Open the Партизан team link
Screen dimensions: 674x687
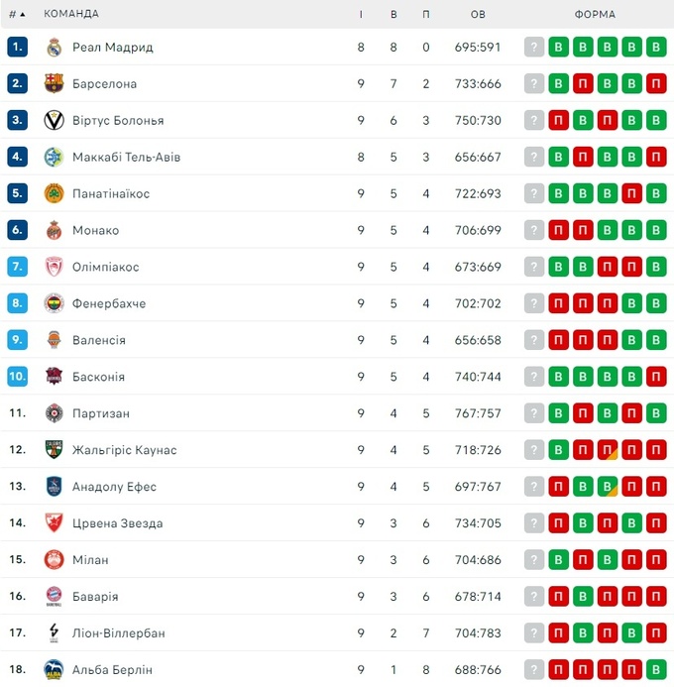[x=101, y=413]
